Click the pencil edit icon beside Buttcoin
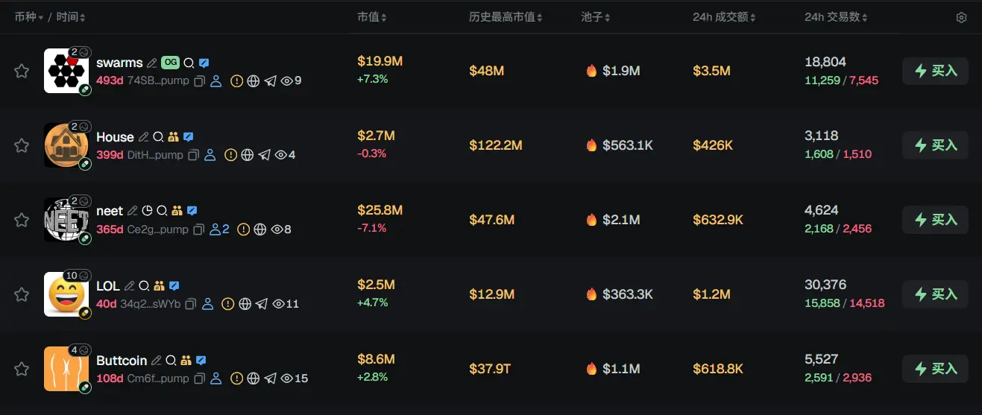The width and height of the screenshot is (982, 415). pos(156,361)
